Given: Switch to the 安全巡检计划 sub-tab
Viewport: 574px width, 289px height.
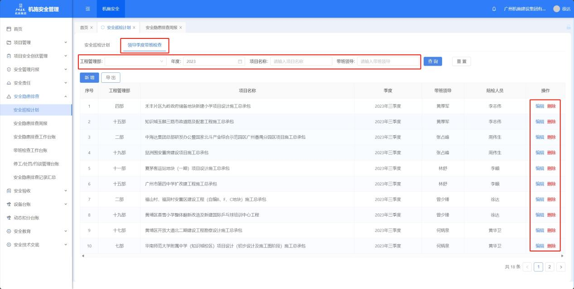Looking at the screenshot, I should 97,45.
